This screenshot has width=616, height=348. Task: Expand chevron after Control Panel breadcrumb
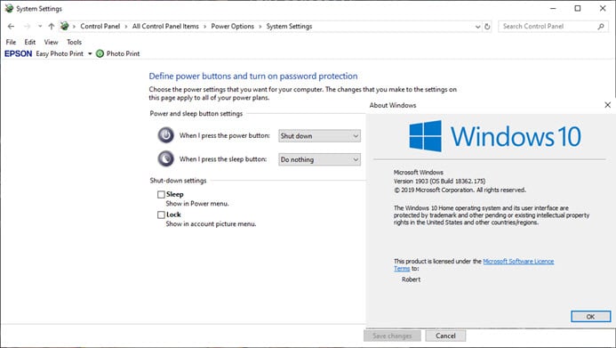click(x=126, y=27)
